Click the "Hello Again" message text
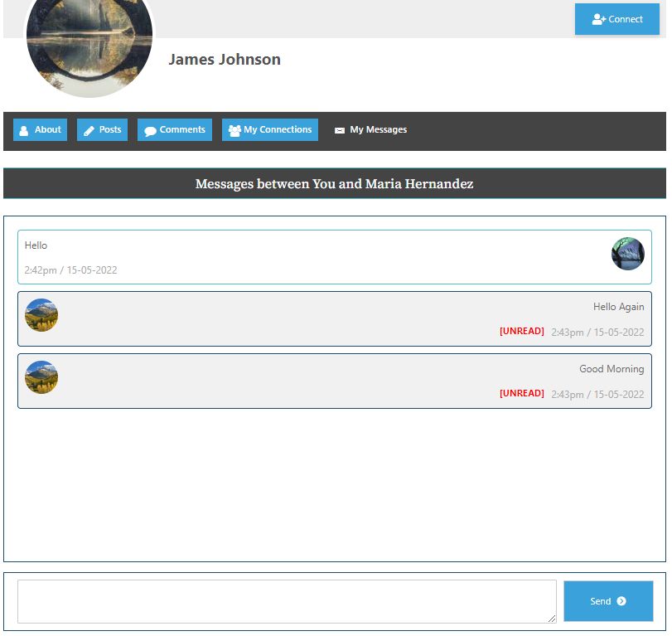The image size is (672, 636). (618, 307)
